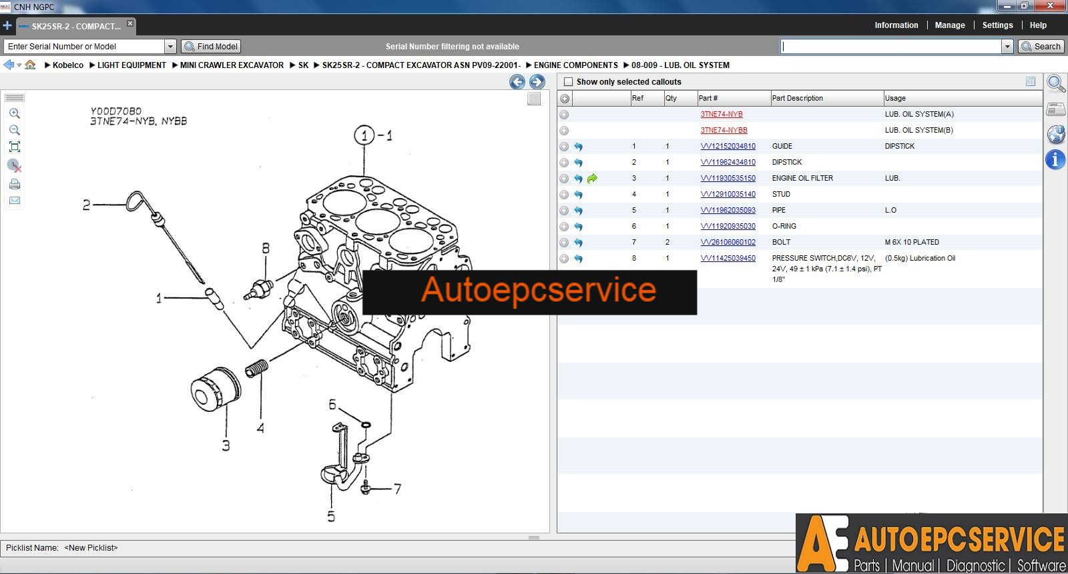Add the DIPSTICK row to the picklist
The width and height of the screenshot is (1068, 574).
click(x=564, y=163)
